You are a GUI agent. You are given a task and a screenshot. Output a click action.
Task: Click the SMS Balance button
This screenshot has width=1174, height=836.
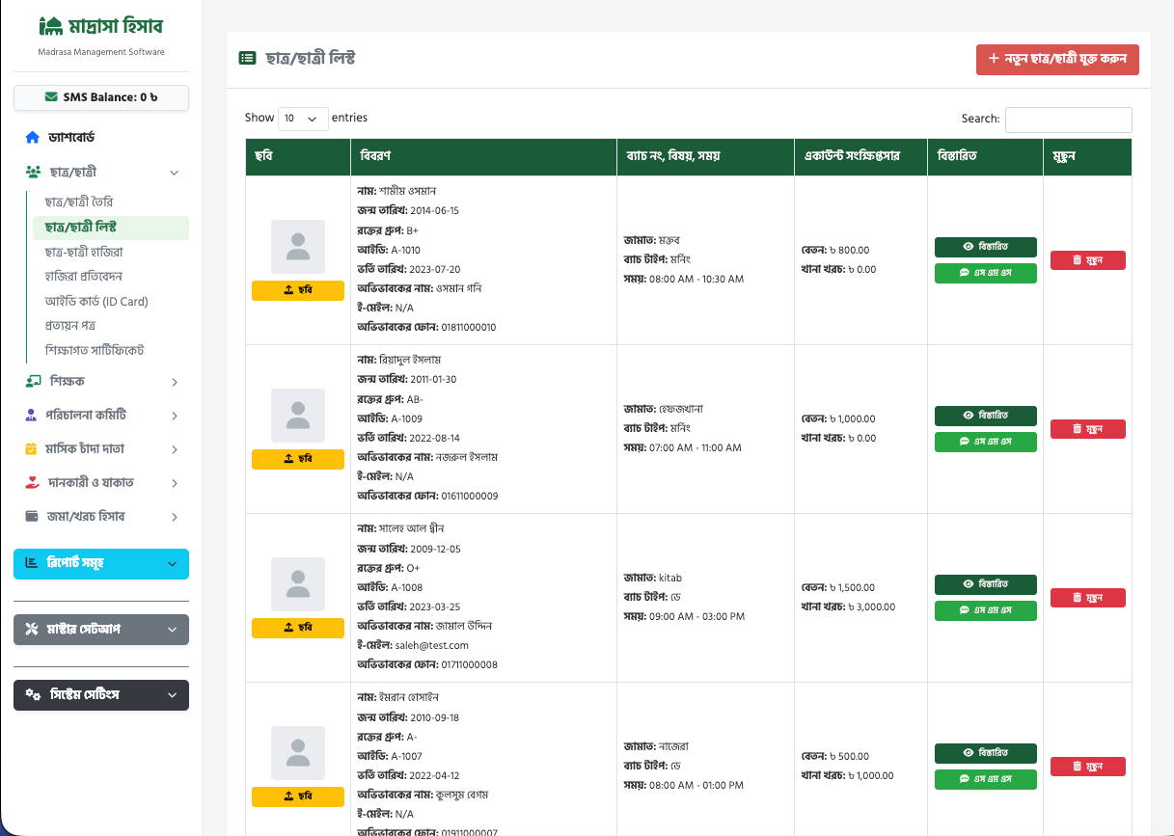click(x=101, y=97)
